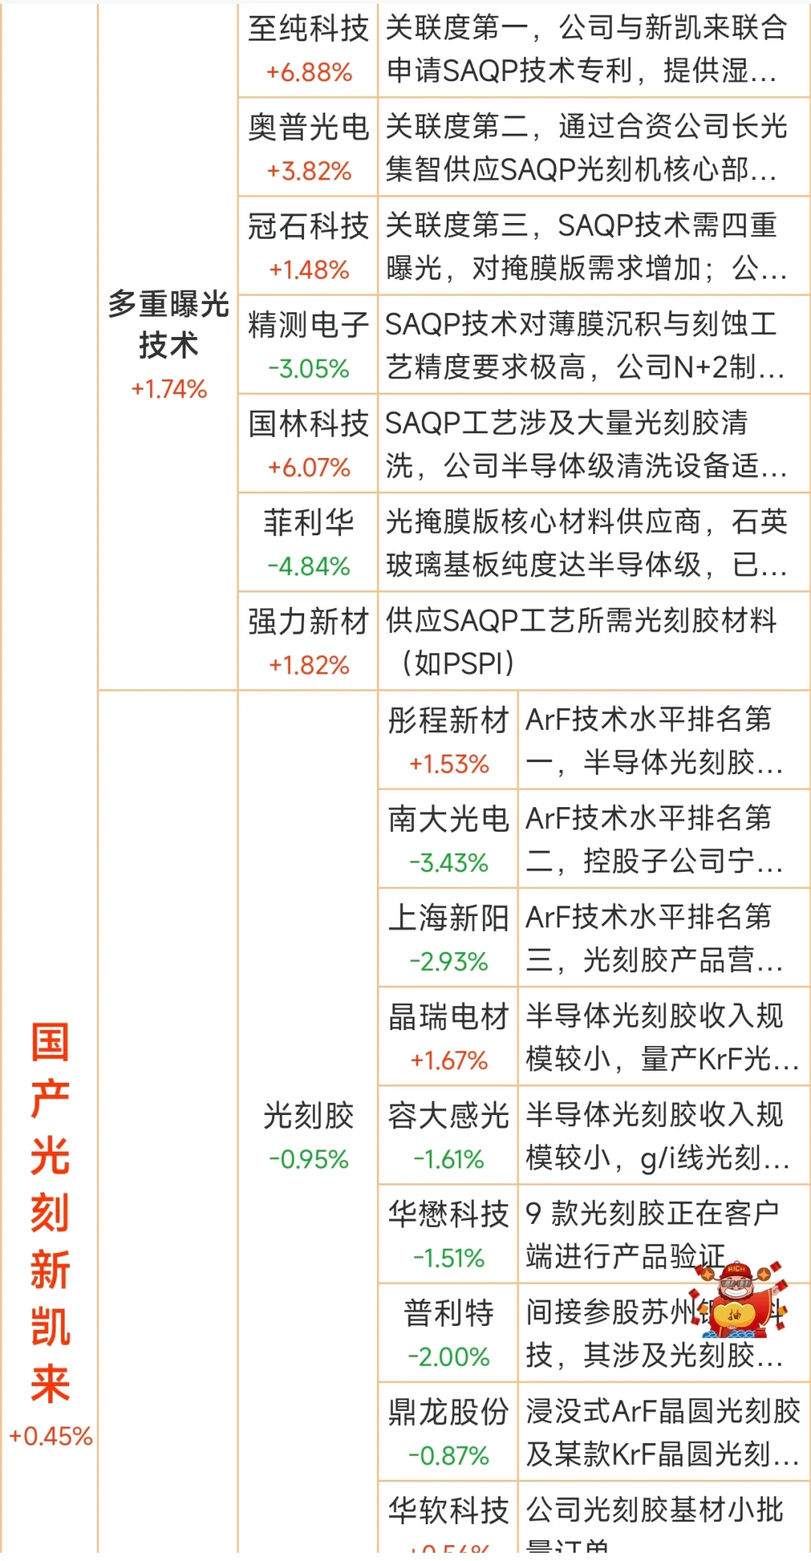The height and width of the screenshot is (1561, 811).
Task: Tap the 间接参股苏州 description
Action: [x=664, y=1333]
